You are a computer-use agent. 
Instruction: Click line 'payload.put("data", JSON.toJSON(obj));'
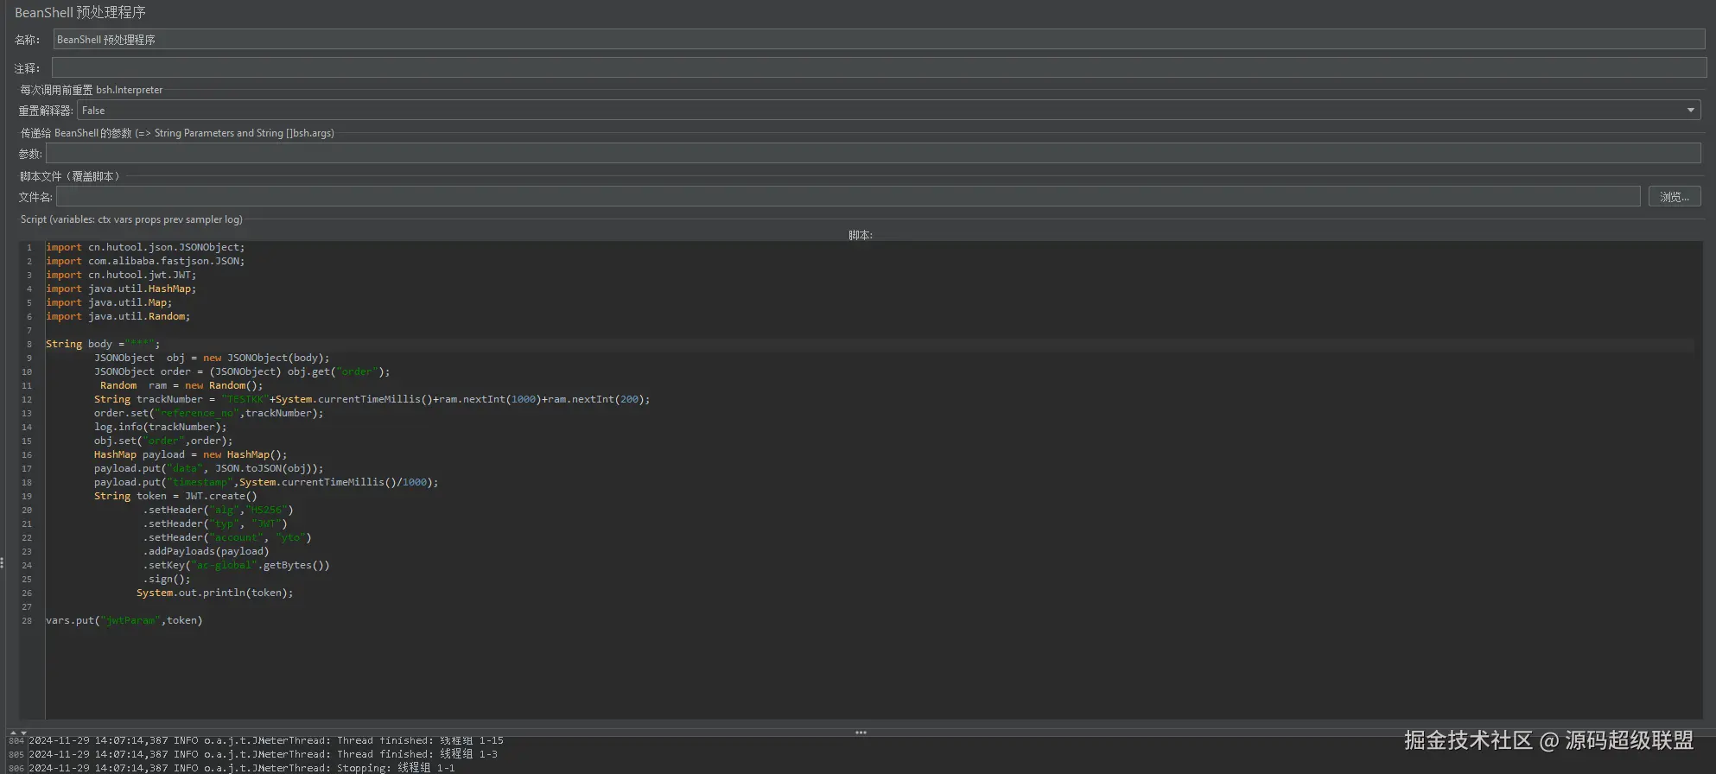click(209, 468)
